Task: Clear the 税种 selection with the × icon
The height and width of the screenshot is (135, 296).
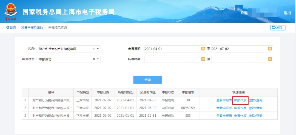Action: pos(94,49)
